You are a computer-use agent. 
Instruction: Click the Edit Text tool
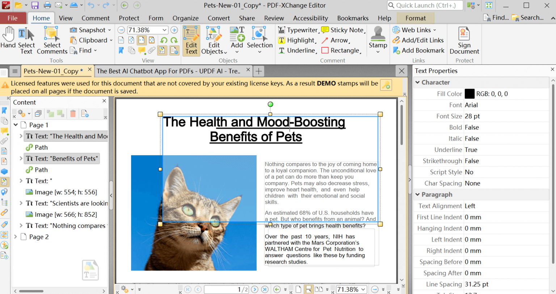(x=191, y=41)
